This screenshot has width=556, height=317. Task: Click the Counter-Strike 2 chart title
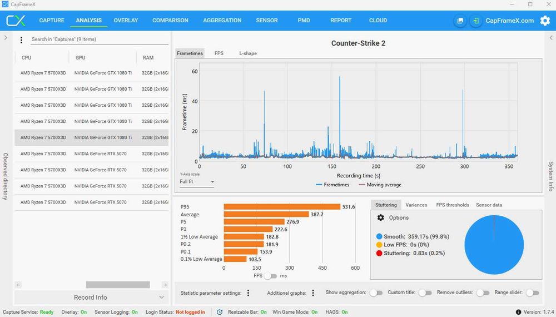358,43
